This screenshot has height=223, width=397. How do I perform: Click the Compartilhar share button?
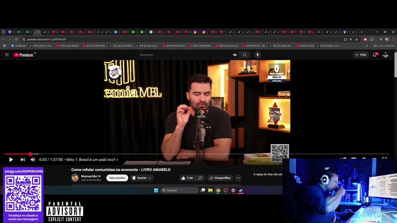pyautogui.click(x=220, y=178)
